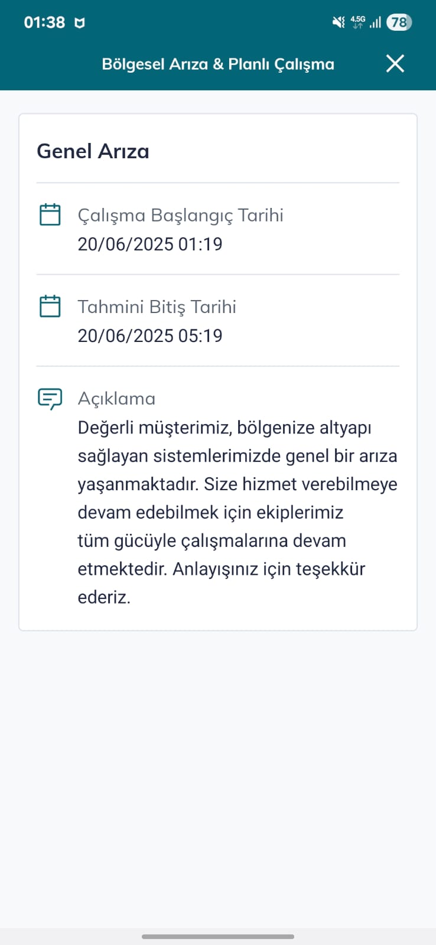The width and height of the screenshot is (436, 945).
Task: Select the Genel Arıza heading
Action: tap(93, 151)
